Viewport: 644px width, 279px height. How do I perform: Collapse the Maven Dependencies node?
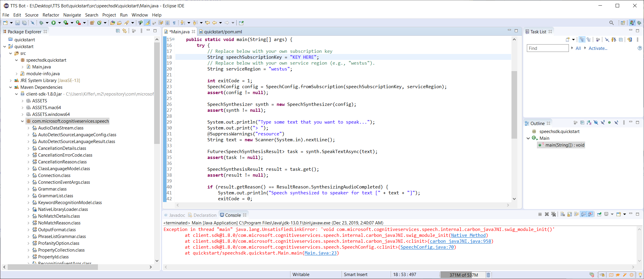(x=11, y=87)
